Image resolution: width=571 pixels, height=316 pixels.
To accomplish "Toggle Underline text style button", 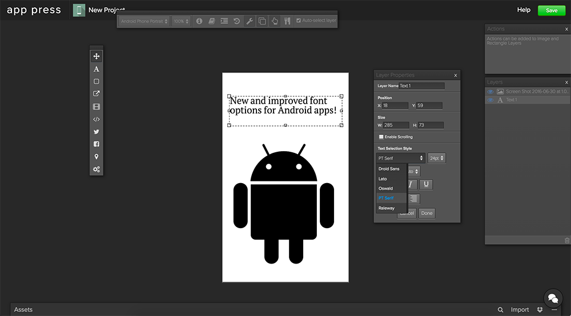I will pos(426,184).
